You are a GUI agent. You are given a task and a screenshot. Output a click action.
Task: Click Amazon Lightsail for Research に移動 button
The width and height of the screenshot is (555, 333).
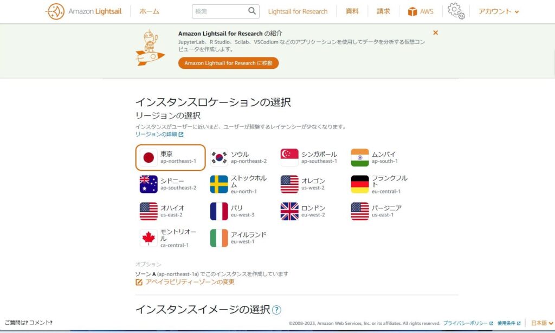pos(228,63)
